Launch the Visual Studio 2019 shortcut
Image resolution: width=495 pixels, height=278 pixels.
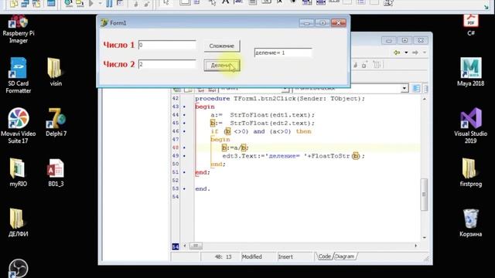pos(470,126)
